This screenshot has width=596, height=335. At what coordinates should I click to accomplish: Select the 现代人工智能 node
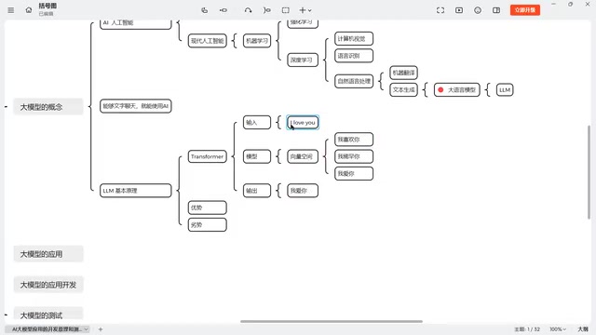point(207,41)
